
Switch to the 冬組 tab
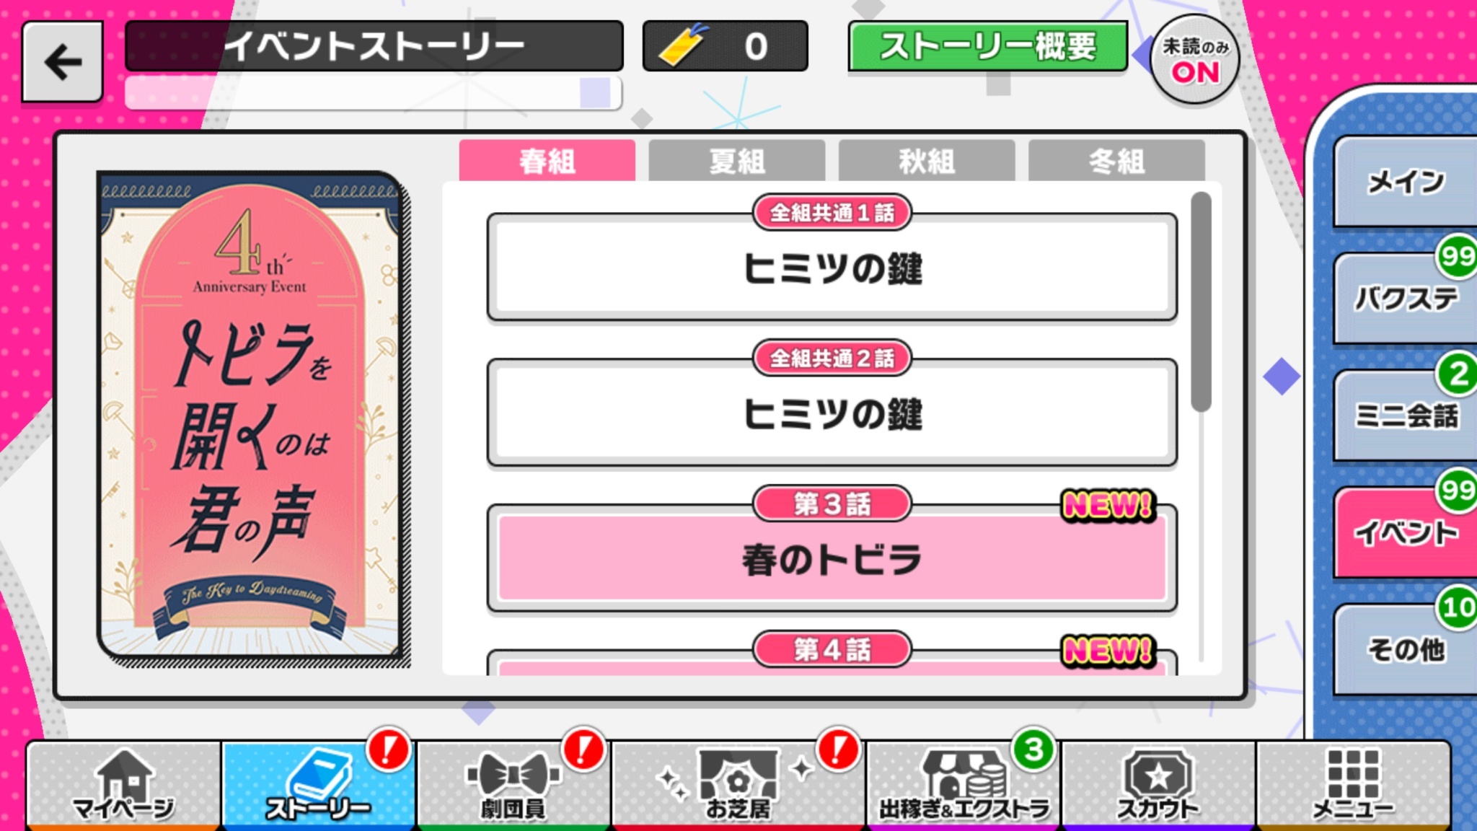click(1116, 160)
